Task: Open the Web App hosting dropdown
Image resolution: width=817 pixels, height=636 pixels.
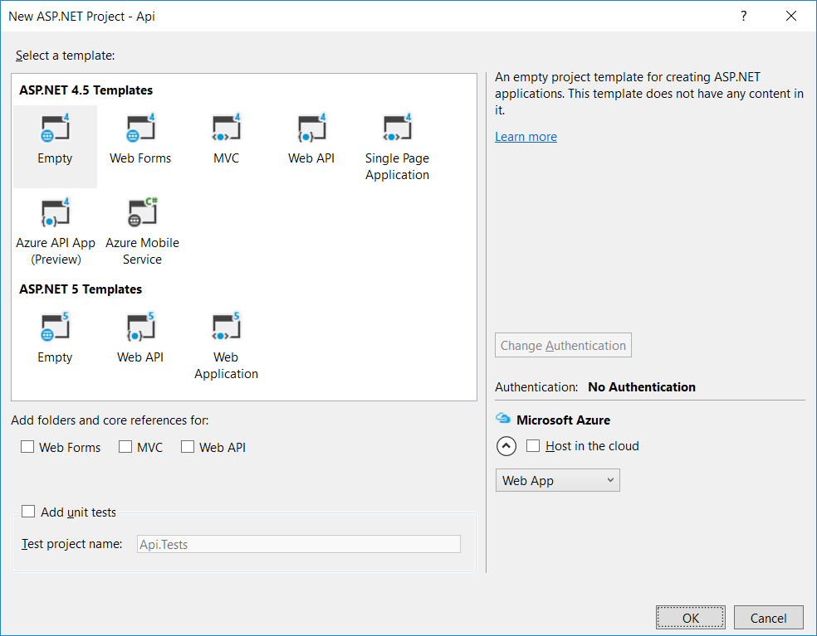Action: (557, 480)
